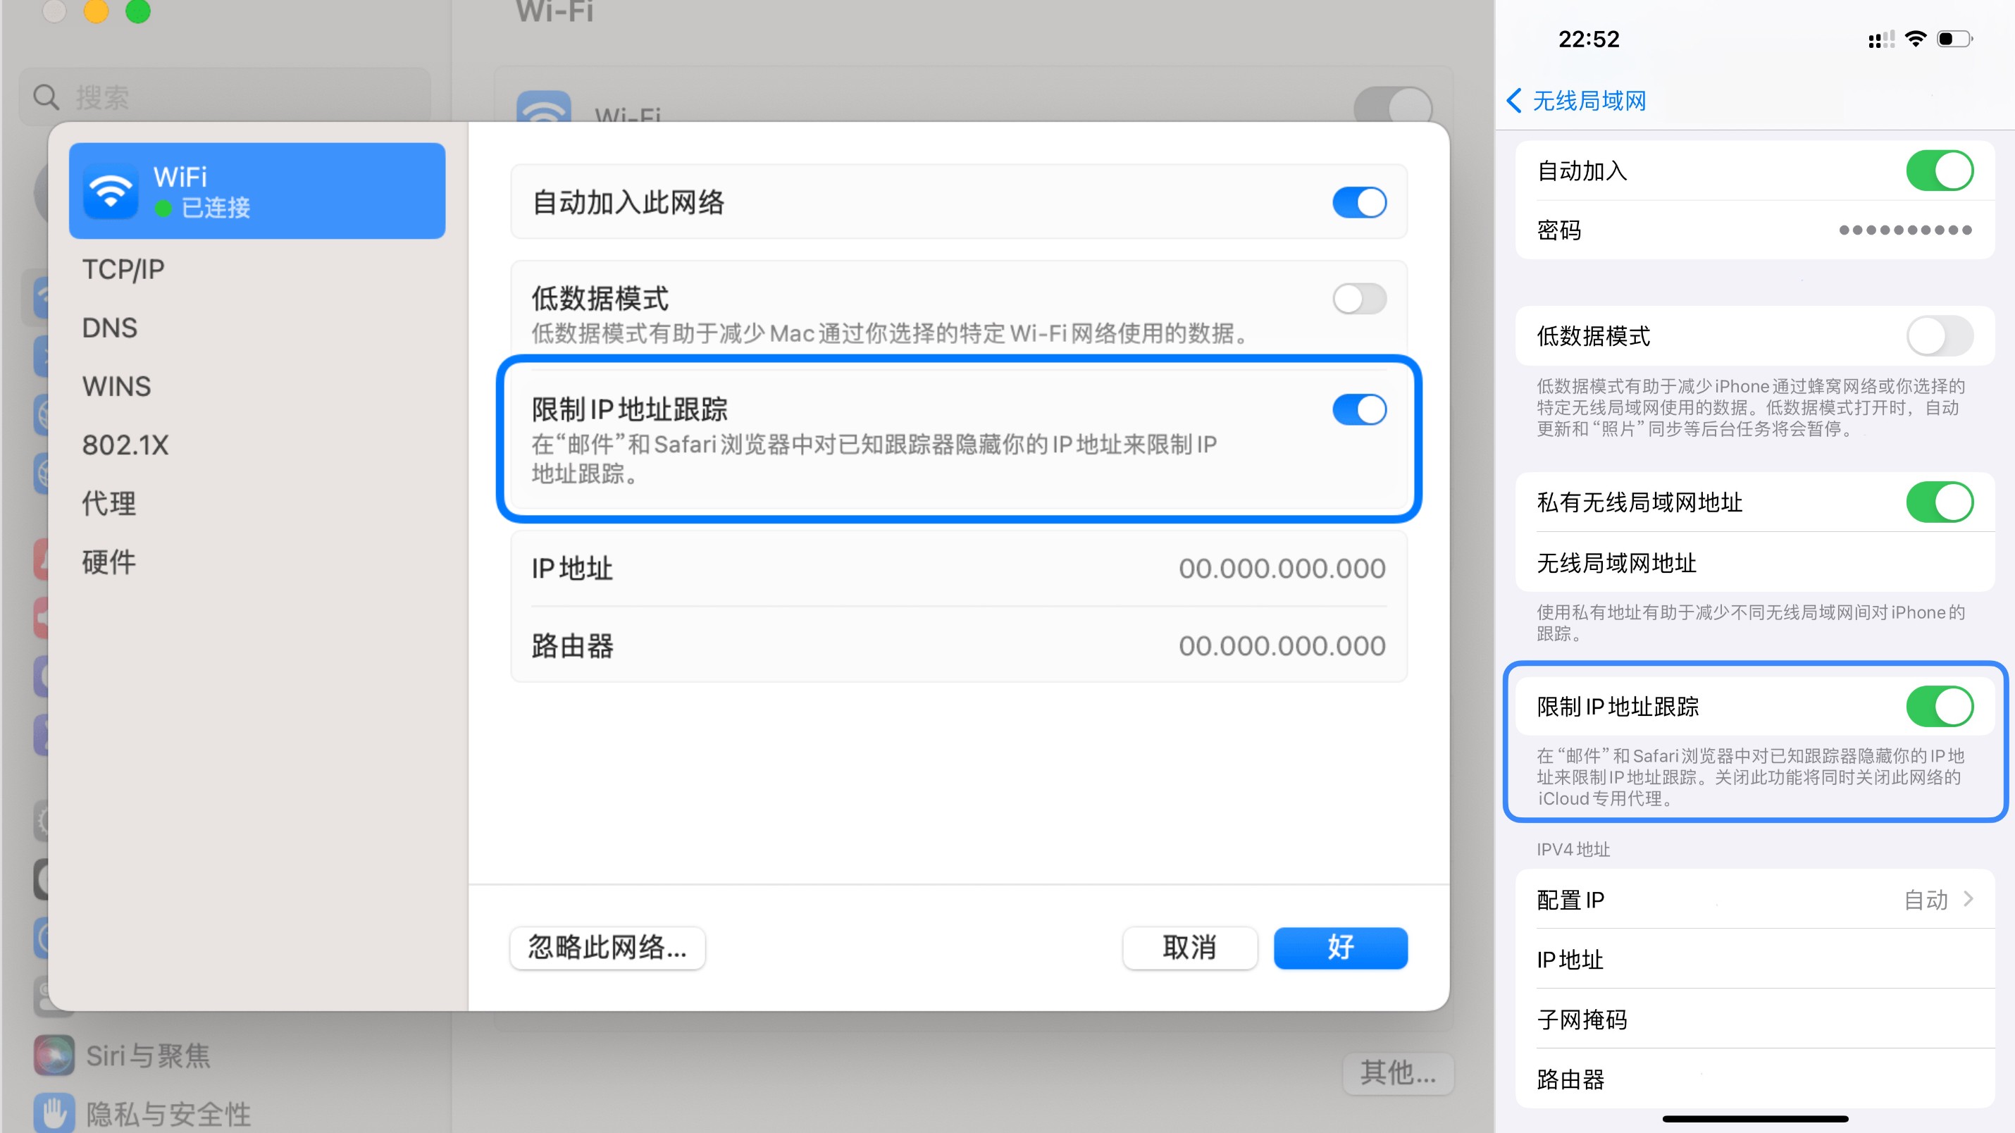Viewport: 2015px width, 1133px height.
Task: Tap the iPhone Wi-Fi status icon
Action: [1916, 38]
